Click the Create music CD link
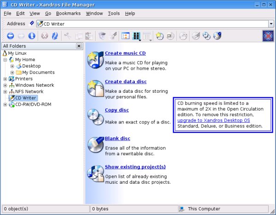Screen dimensions: 276x215 click(x=125, y=53)
